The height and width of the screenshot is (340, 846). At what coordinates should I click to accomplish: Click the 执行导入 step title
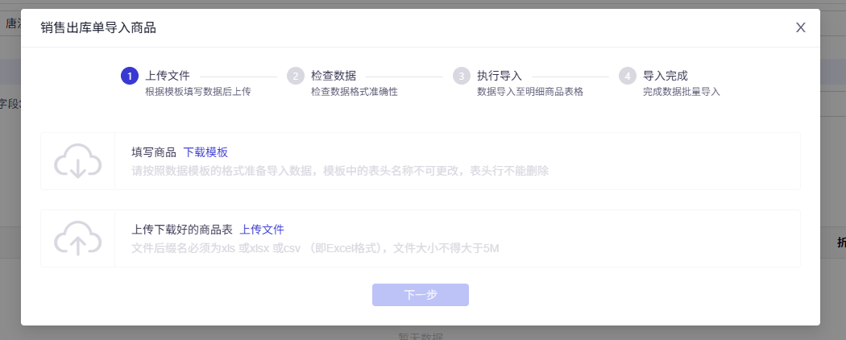[500, 76]
